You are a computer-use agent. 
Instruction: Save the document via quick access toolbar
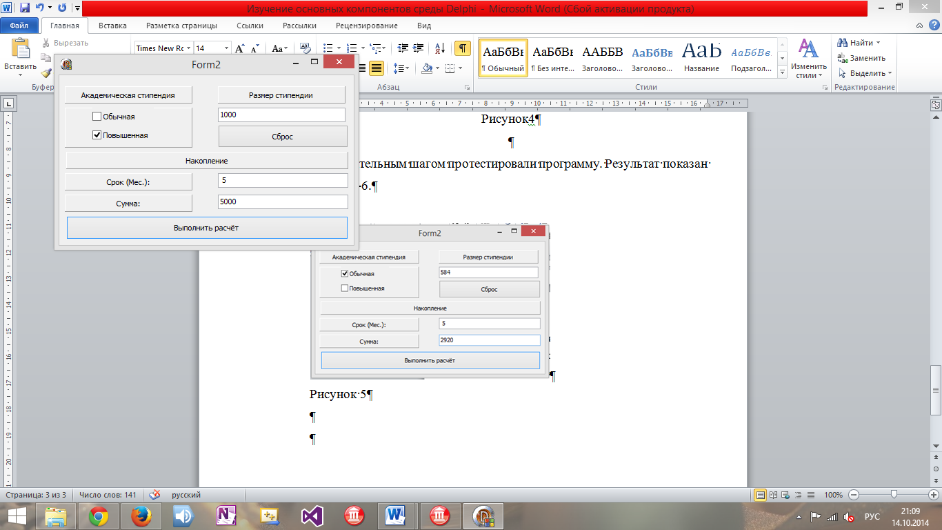tap(25, 8)
